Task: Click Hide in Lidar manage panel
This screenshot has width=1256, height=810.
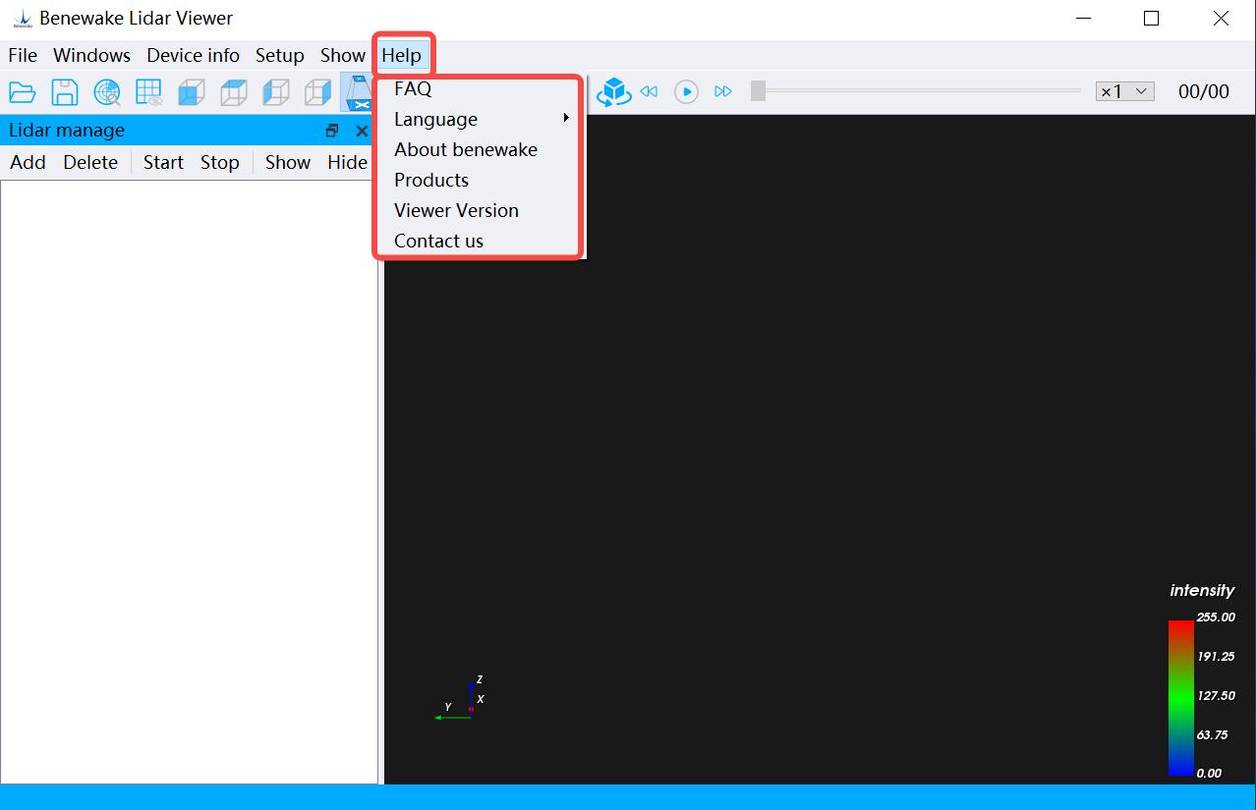Action: 347,162
